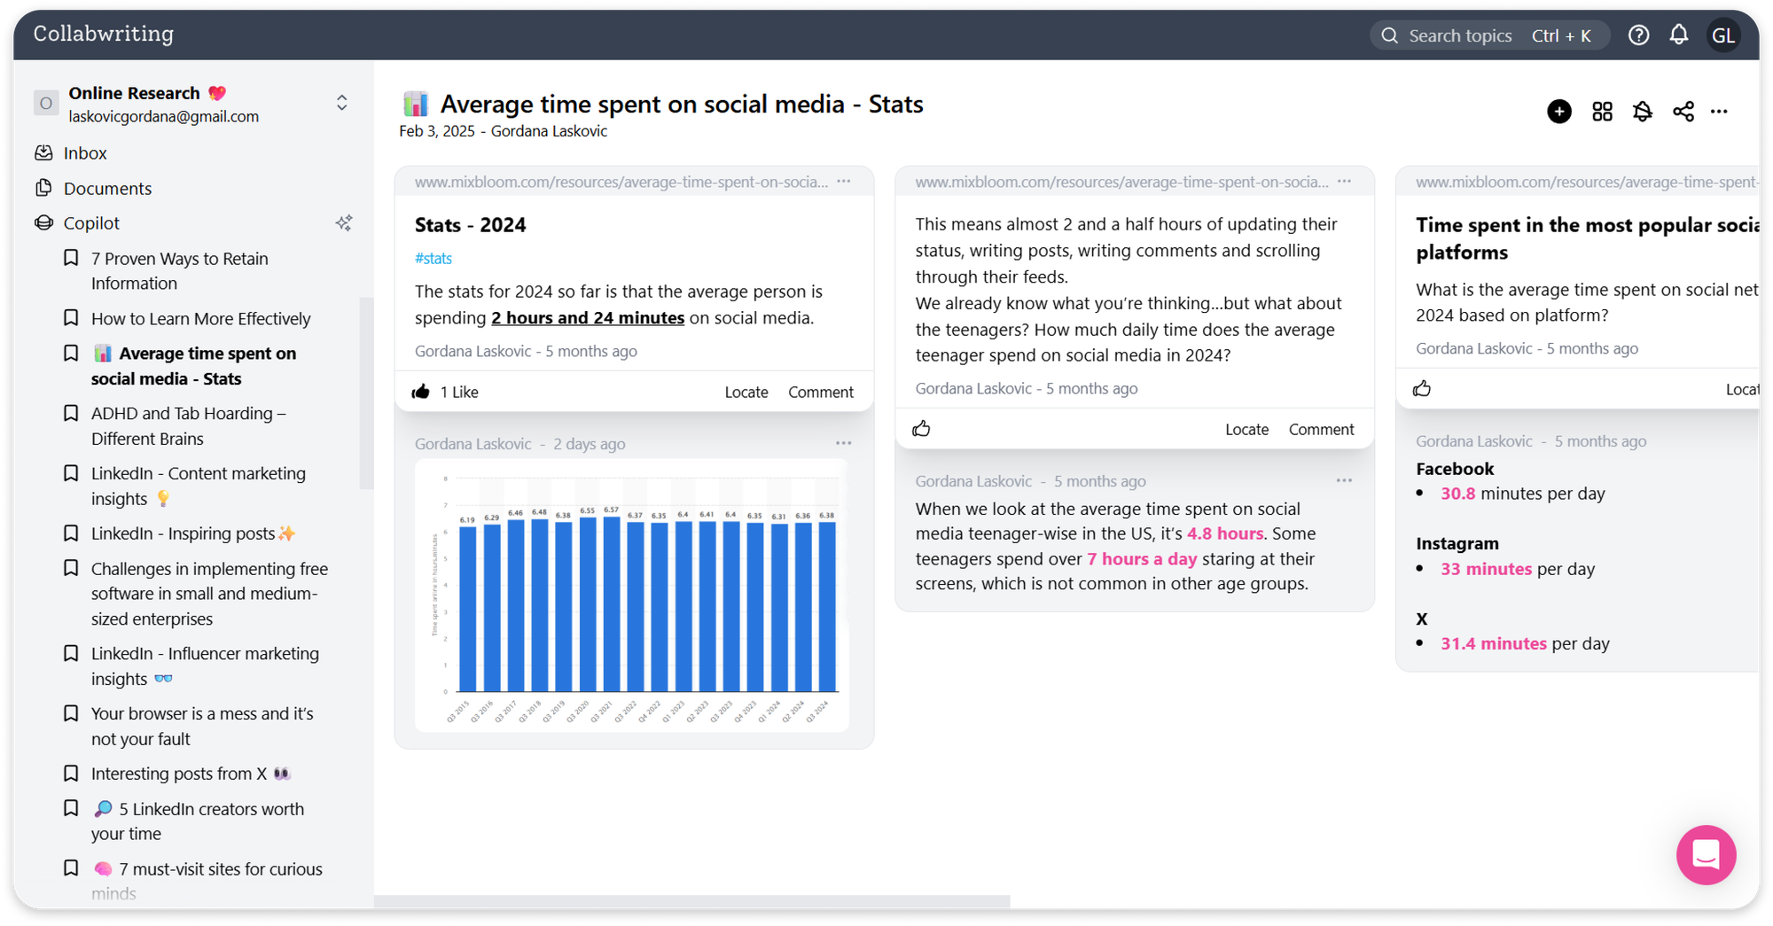Open the share topic icon

coord(1683,112)
